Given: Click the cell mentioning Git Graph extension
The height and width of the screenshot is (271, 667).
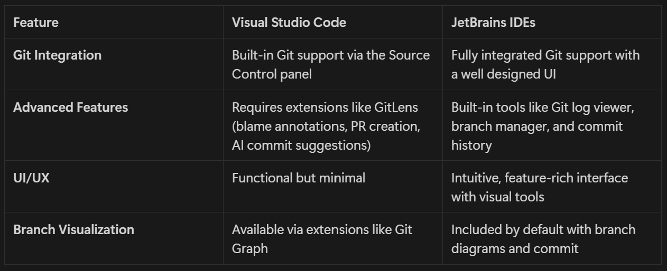Looking at the screenshot, I should (332, 238).
